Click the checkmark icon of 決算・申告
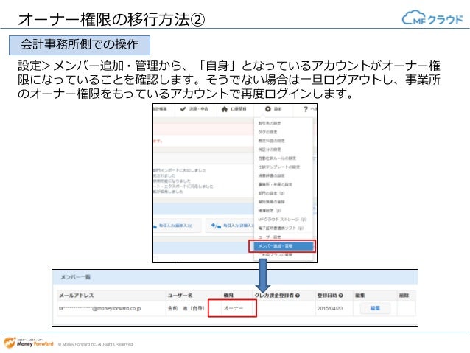Screen dimensions: 470x353 click(183, 109)
